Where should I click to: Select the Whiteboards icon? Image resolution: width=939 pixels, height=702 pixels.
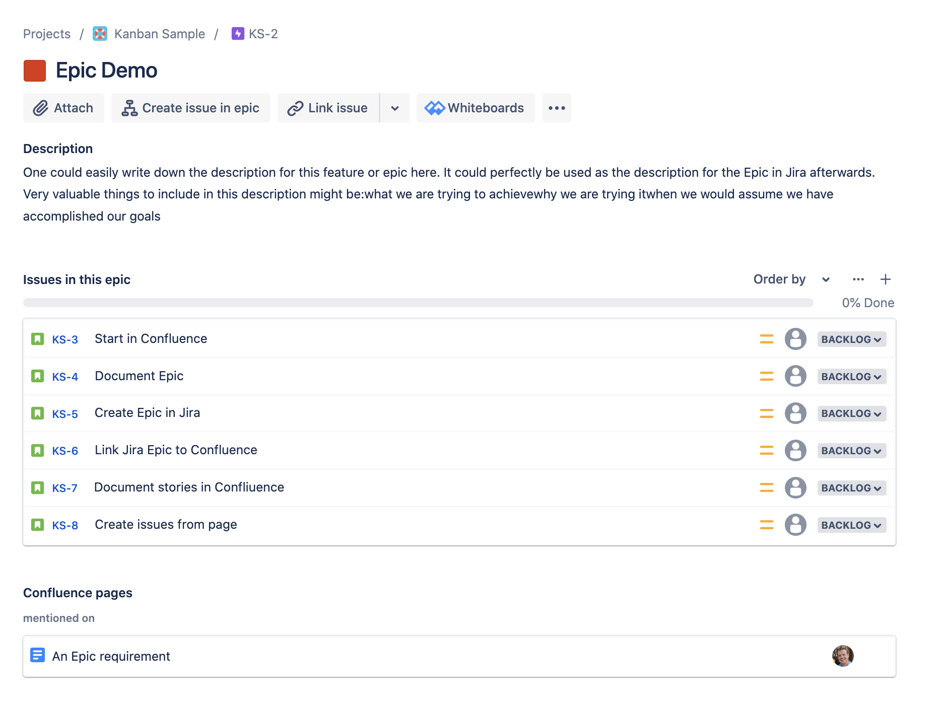click(x=435, y=107)
